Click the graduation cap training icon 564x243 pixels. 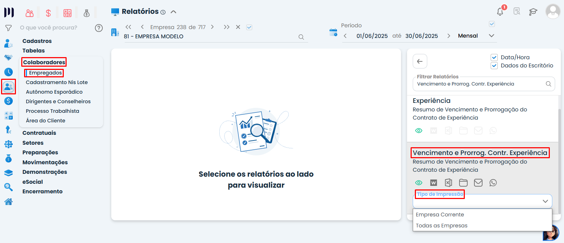[533, 12]
